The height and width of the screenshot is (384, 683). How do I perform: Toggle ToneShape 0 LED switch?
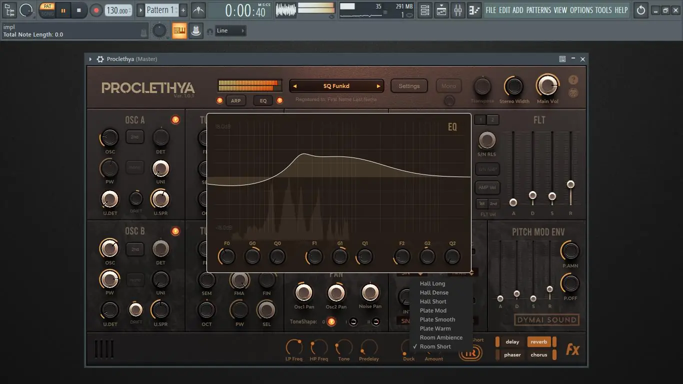331,321
